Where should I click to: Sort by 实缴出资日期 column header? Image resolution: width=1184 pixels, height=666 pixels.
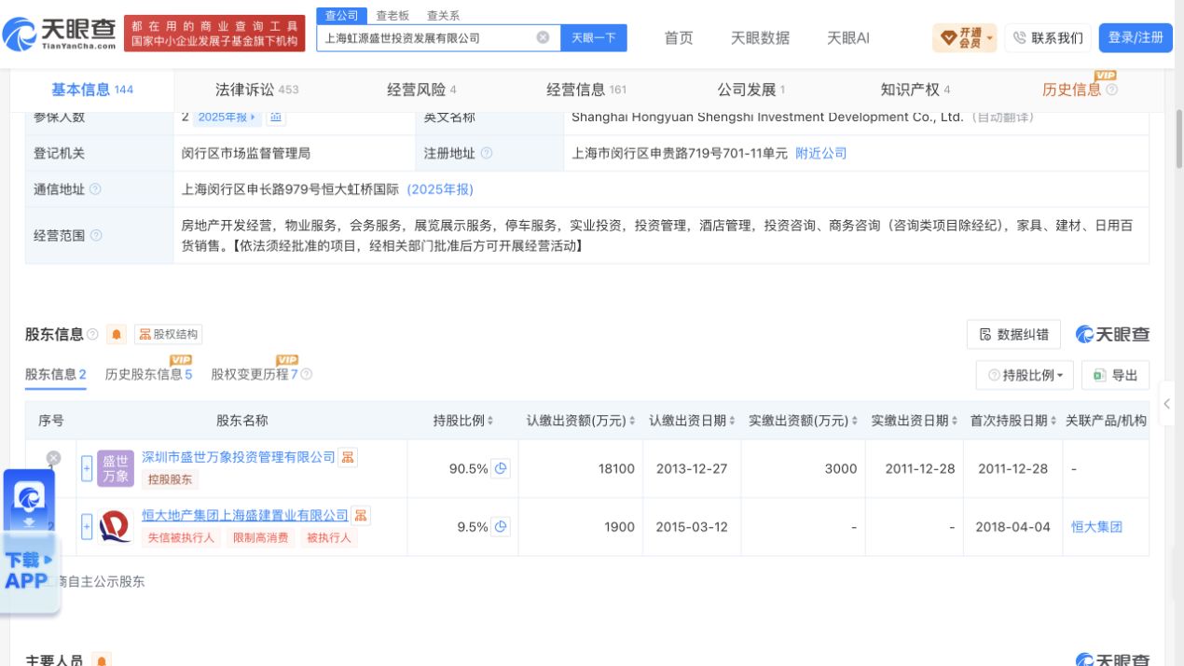tap(915, 421)
